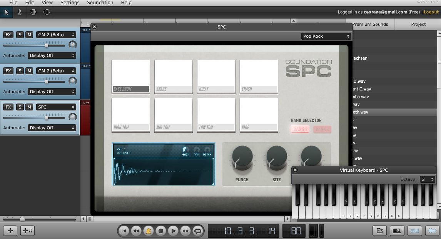Open the MIDI settings icon

(x=397, y=231)
